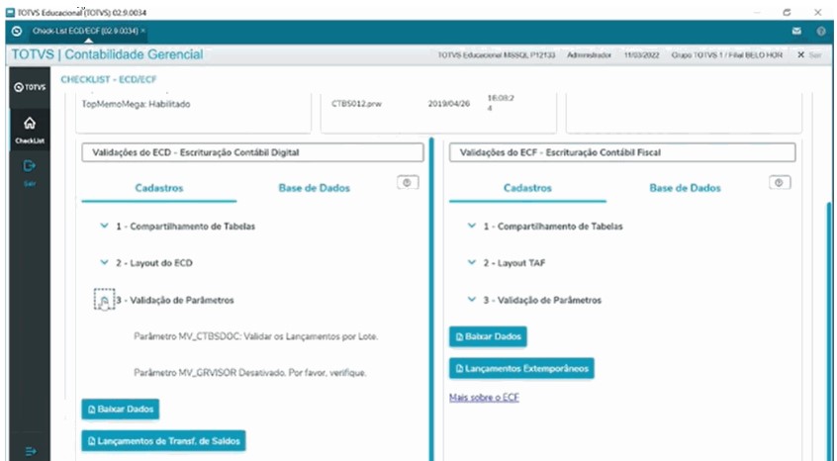Click the Sair exit icon in sidebar

[30, 166]
